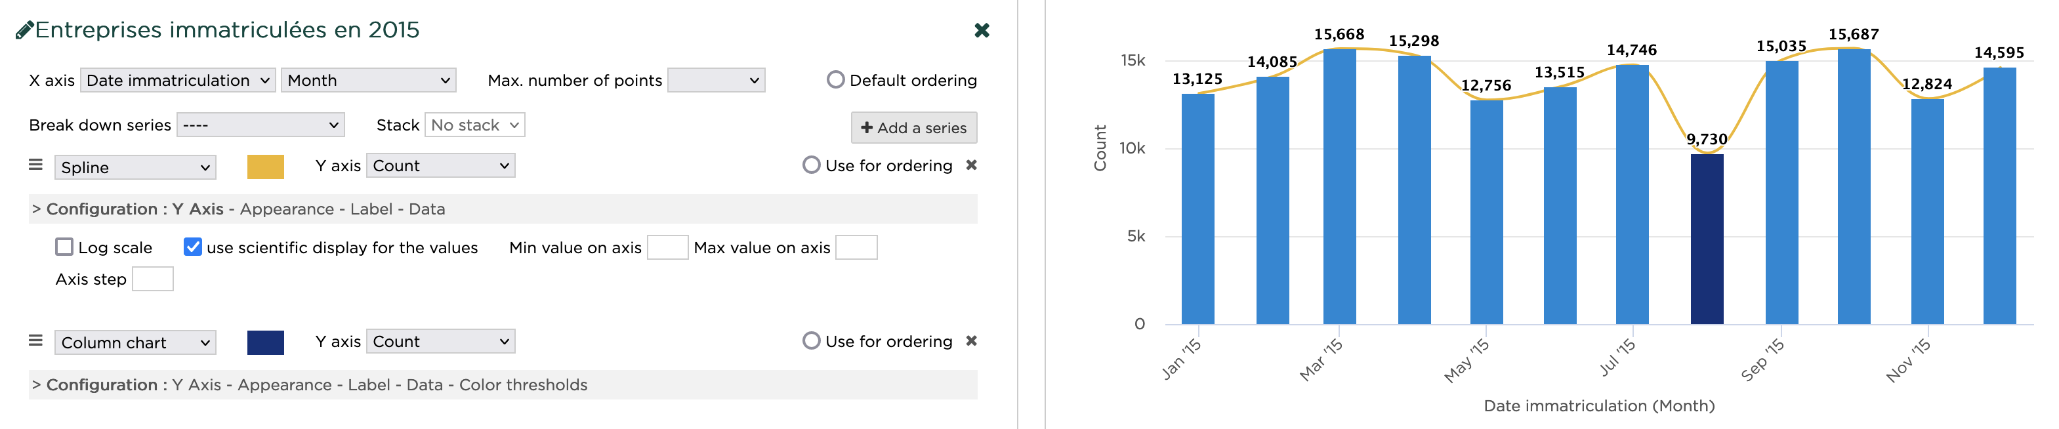Screen dimensions: 2059x429
Task: Enable Use for ordering on the Spline series
Action: [x=811, y=165]
